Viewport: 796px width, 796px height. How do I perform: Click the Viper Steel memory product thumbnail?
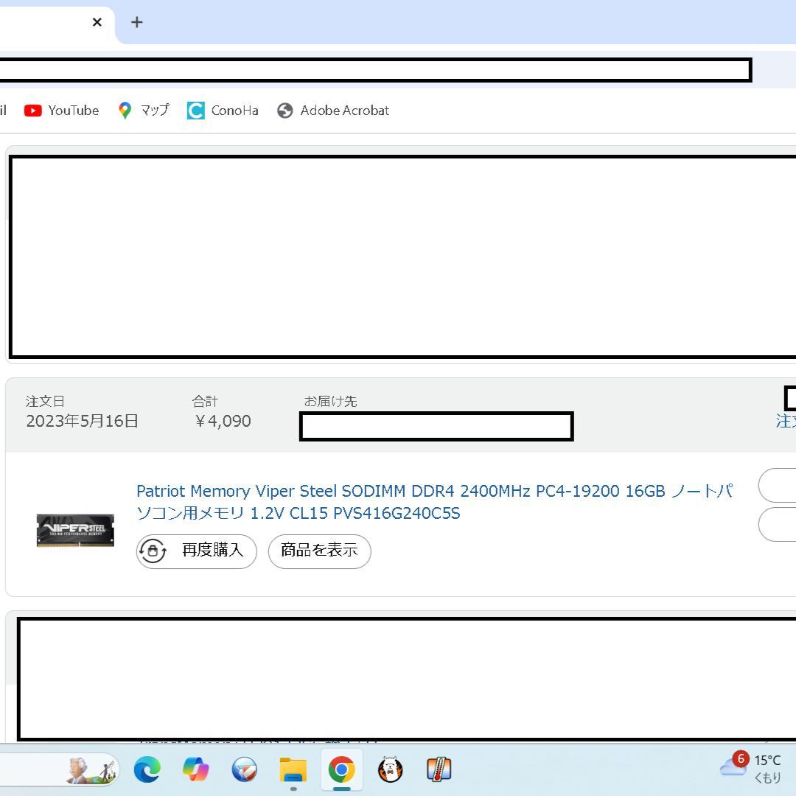75,530
